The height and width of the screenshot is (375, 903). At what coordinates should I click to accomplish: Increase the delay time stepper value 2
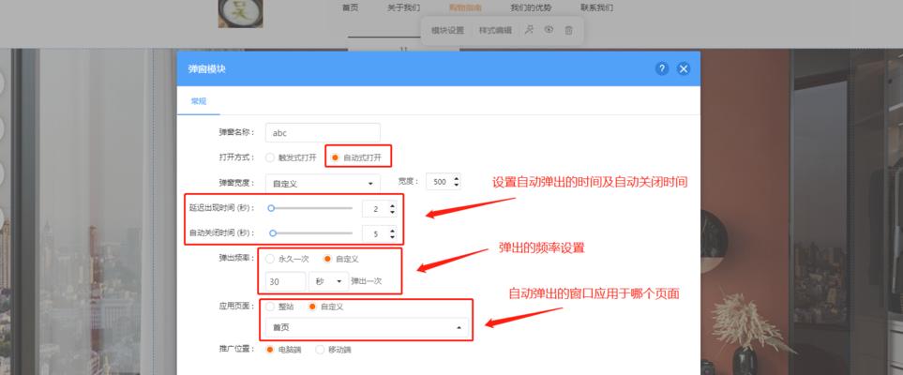[x=393, y=205]
